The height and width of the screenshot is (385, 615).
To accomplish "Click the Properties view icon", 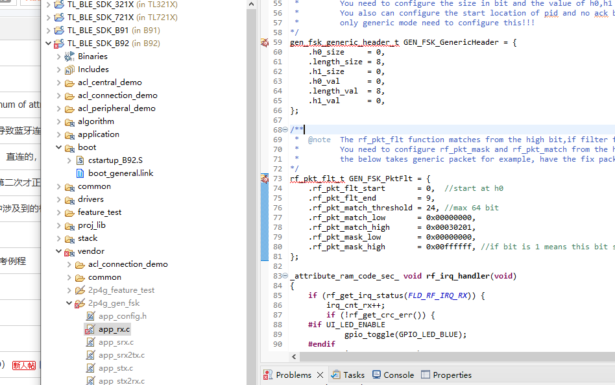I will coord(426,375).
